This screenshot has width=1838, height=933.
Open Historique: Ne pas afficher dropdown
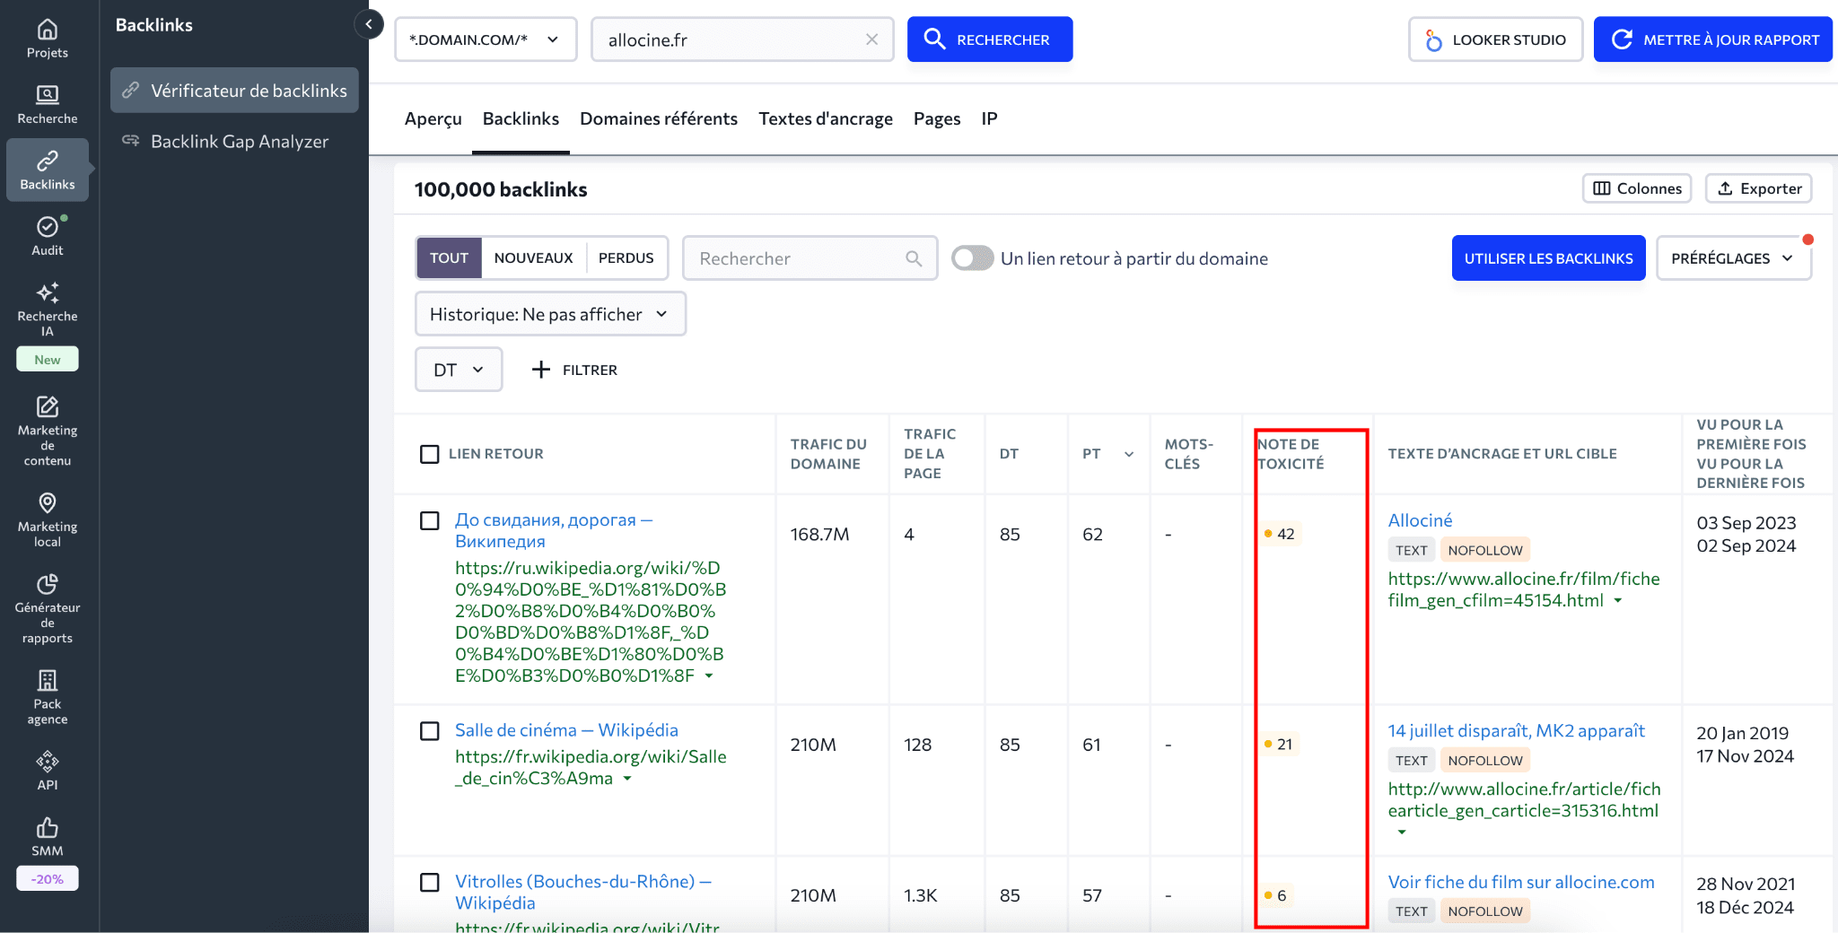tap(550, 314)
